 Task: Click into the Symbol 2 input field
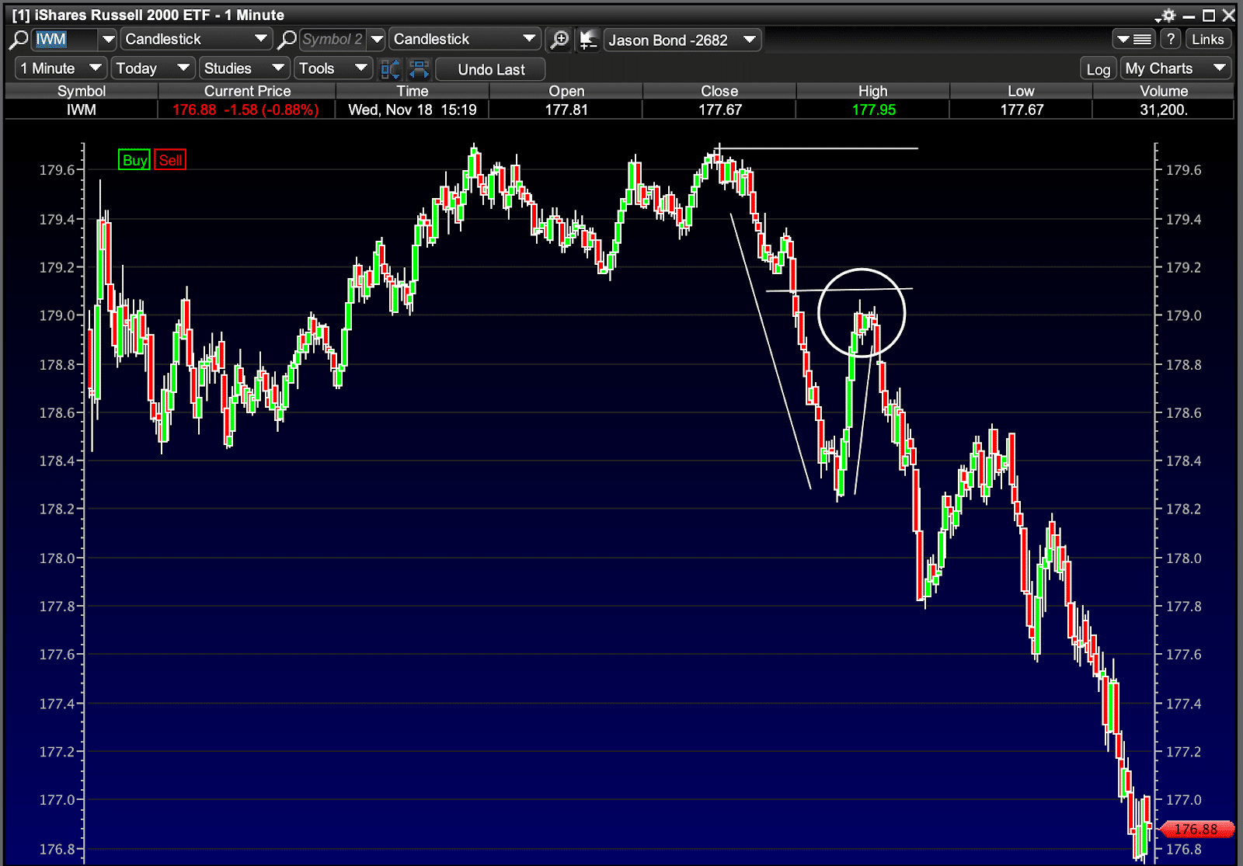pyautogui.click(x=333, y=39)
